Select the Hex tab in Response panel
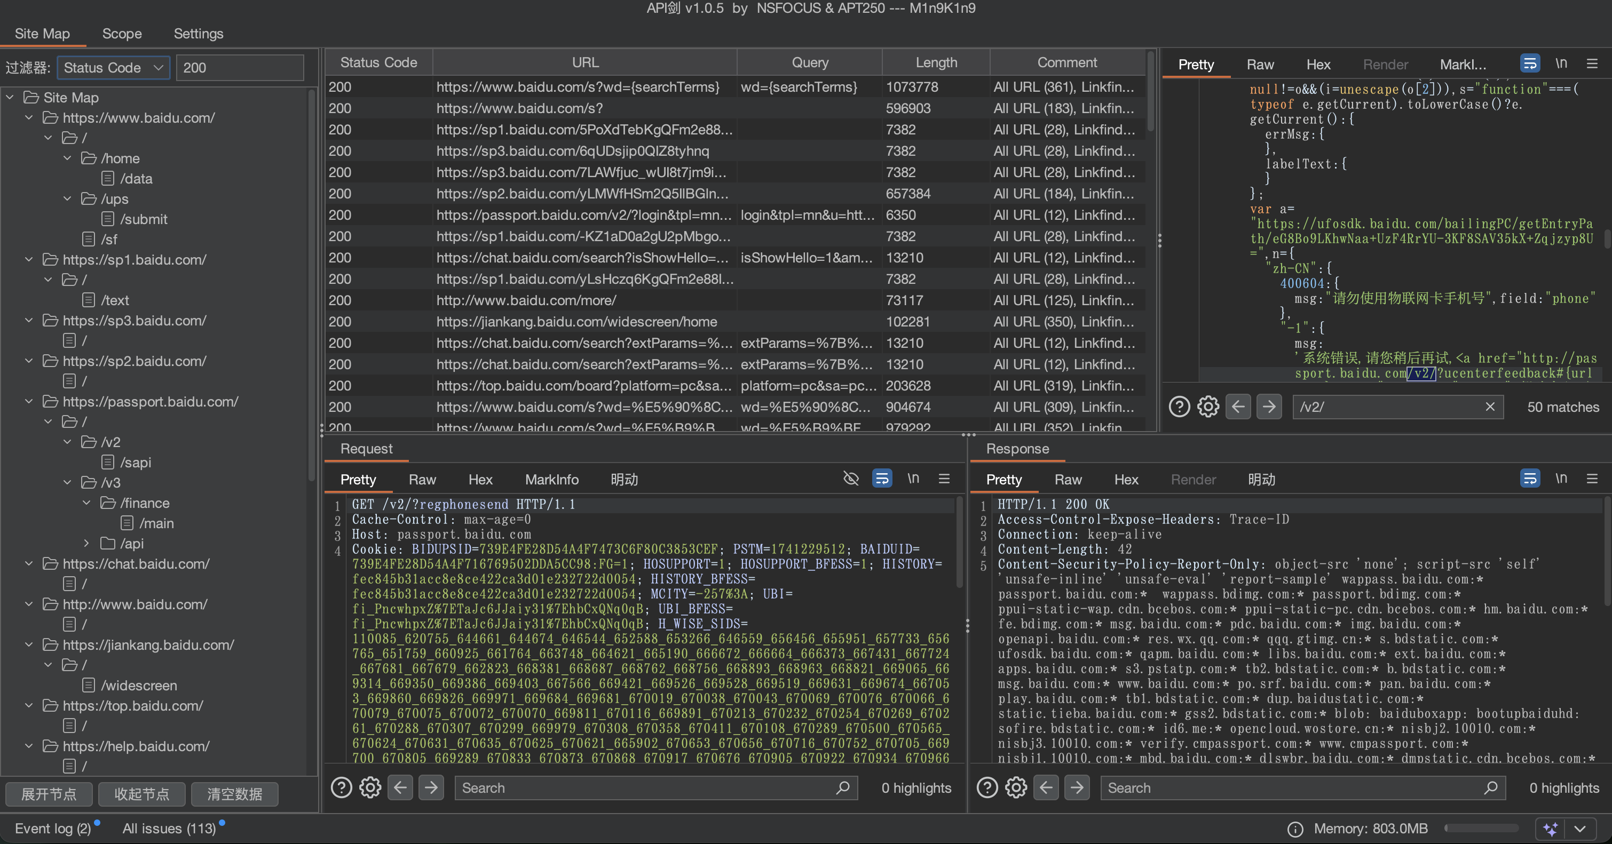Screen dimensions: 1612x844 click(1126, 479)
